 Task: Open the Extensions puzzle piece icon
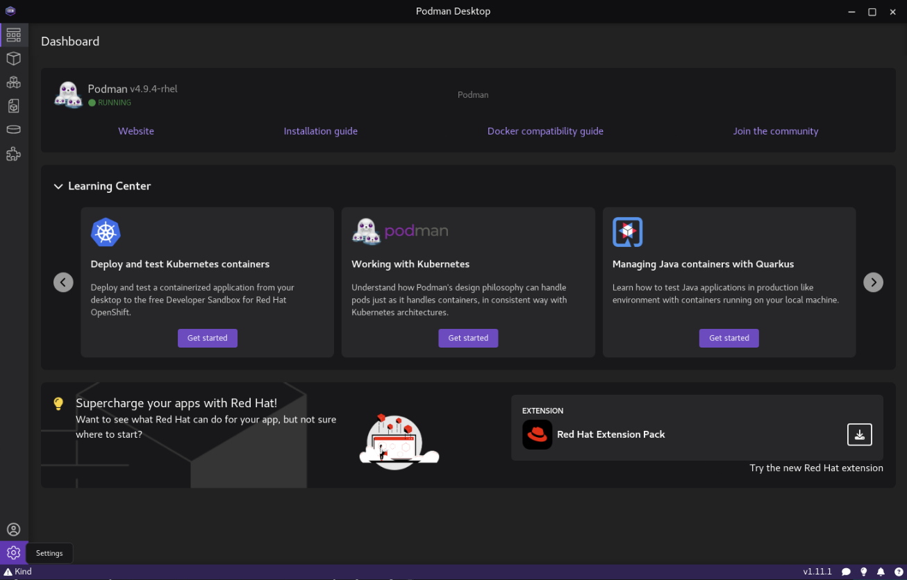pos(14,154)
